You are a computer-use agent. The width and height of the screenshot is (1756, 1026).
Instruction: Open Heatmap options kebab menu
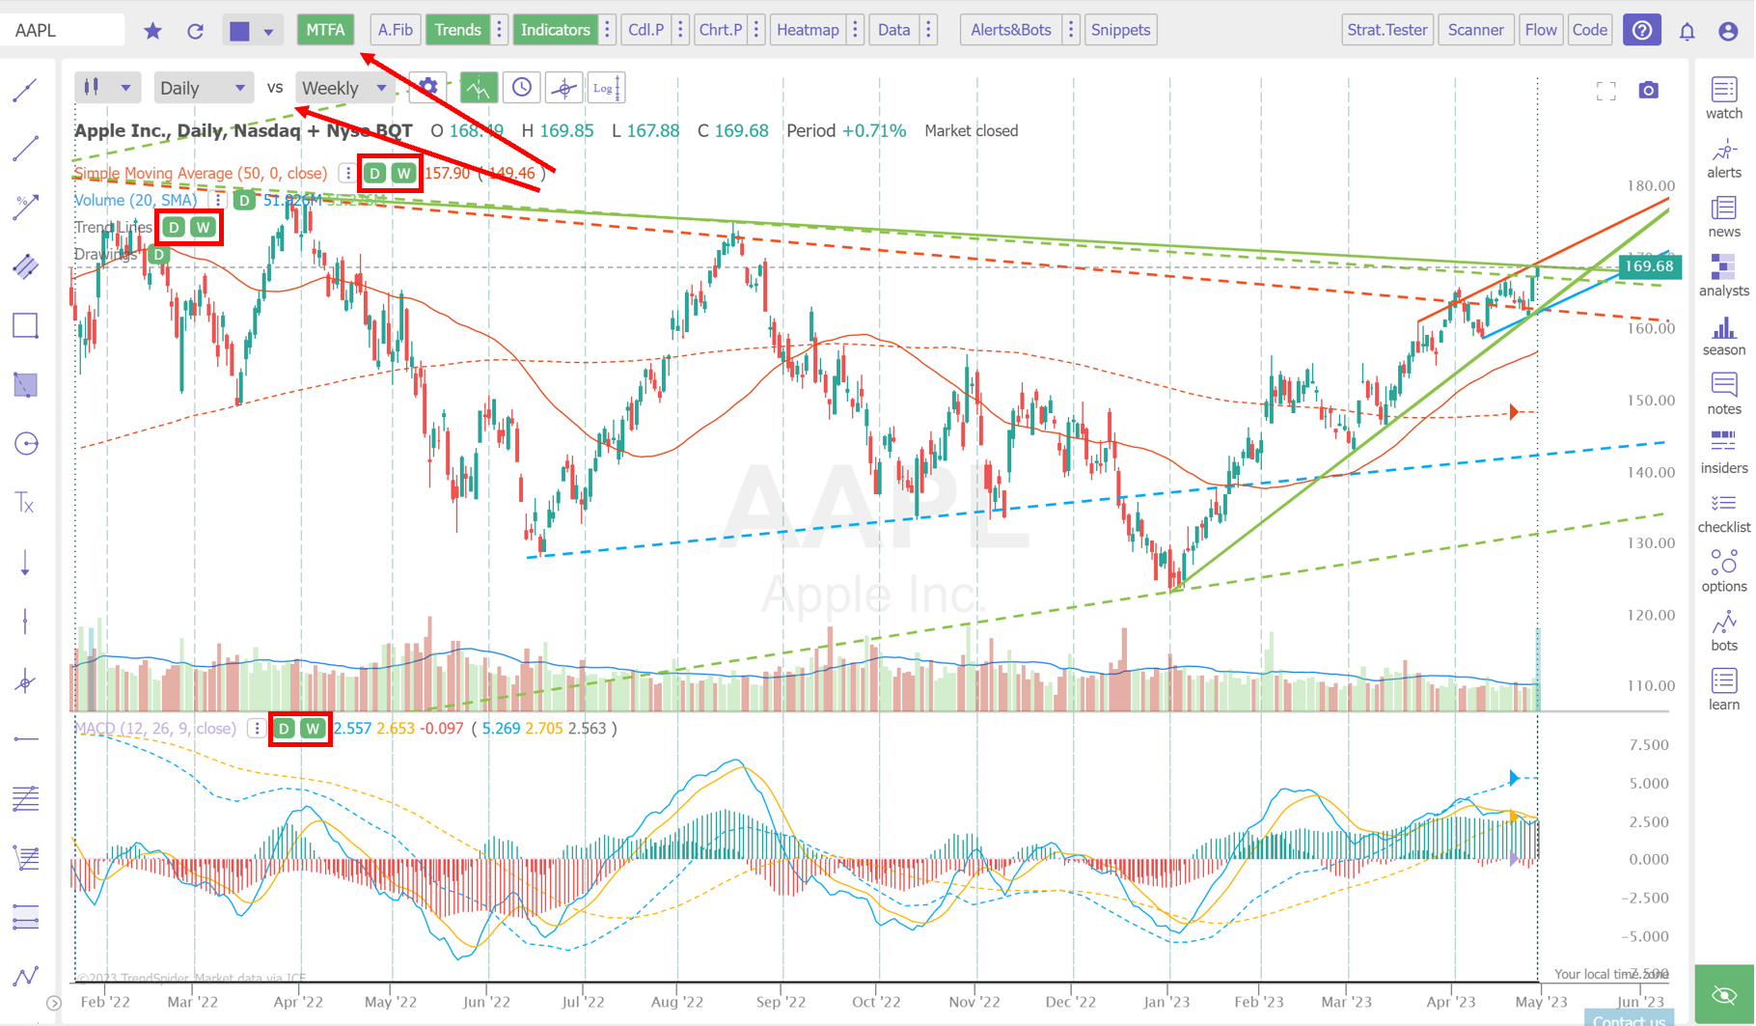855,30
